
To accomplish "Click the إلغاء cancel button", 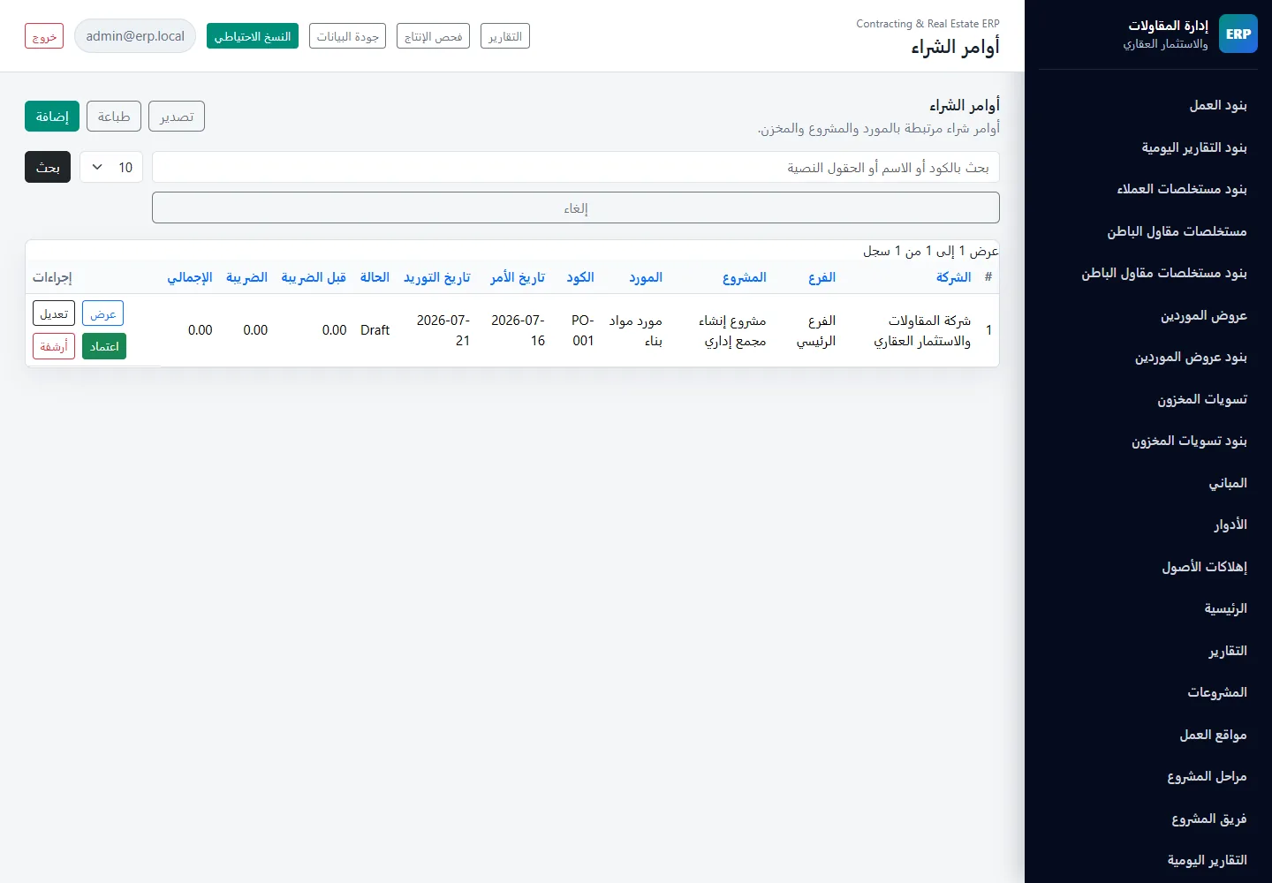I will tap(576, 208).
